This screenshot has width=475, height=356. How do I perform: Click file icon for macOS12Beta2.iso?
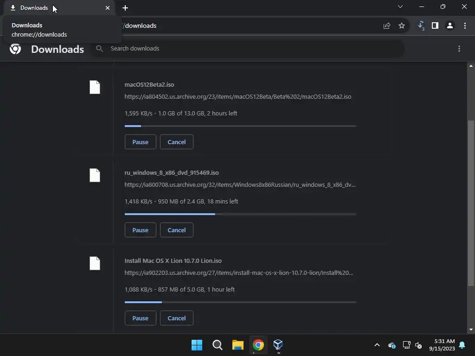click(x=95, y=87)
